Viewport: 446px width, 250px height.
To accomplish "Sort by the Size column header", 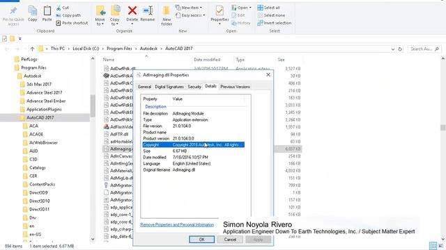I will (281, 60).
